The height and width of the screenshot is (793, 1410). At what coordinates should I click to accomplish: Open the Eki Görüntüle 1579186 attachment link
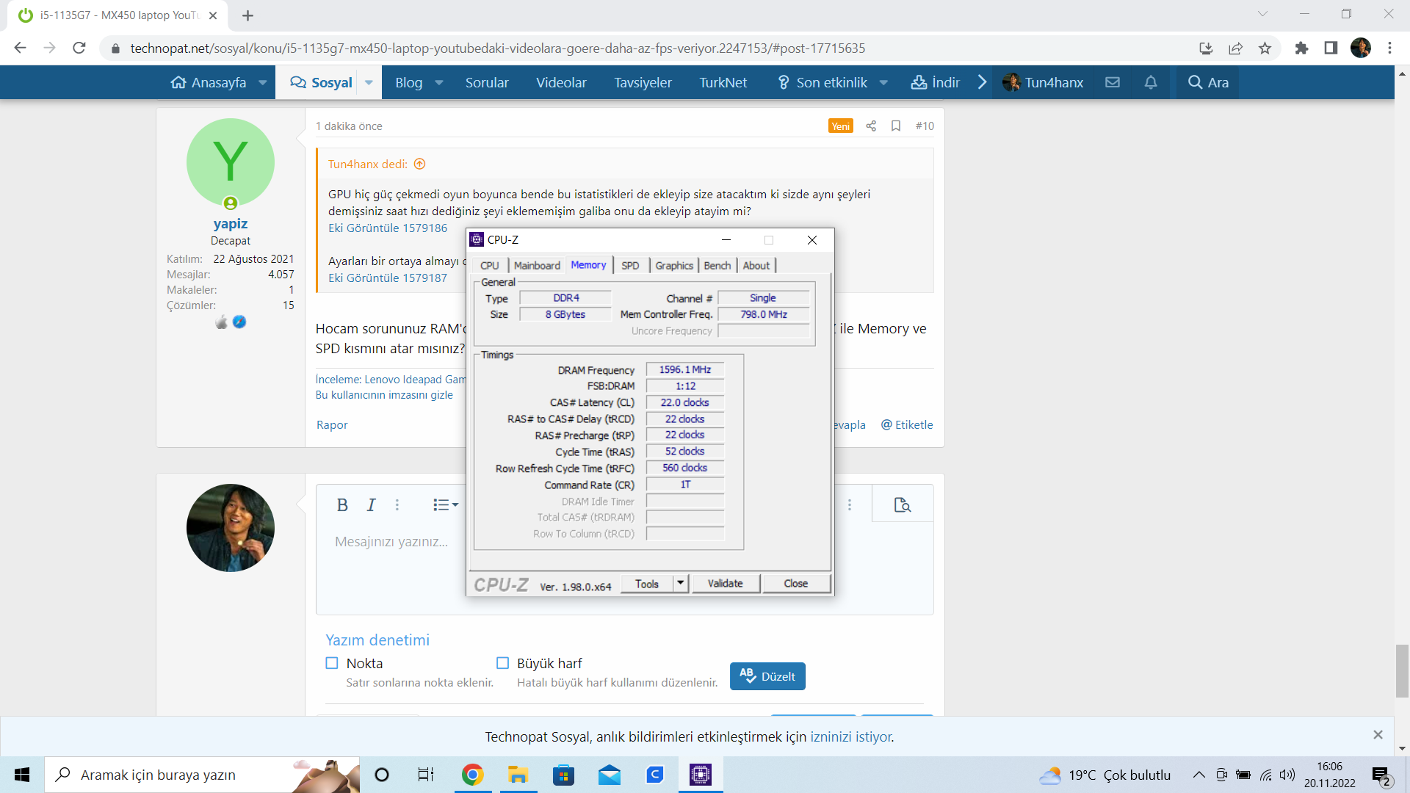tap(388, 228)
